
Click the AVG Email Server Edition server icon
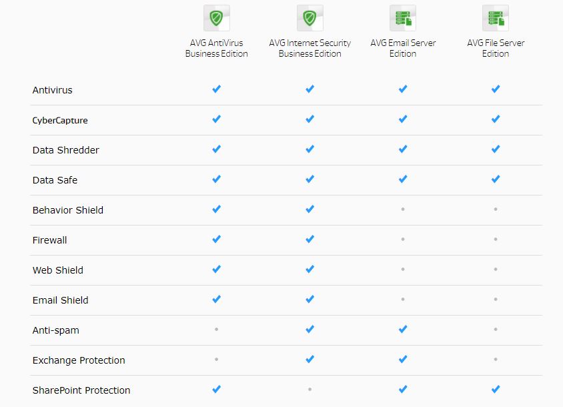403,18
